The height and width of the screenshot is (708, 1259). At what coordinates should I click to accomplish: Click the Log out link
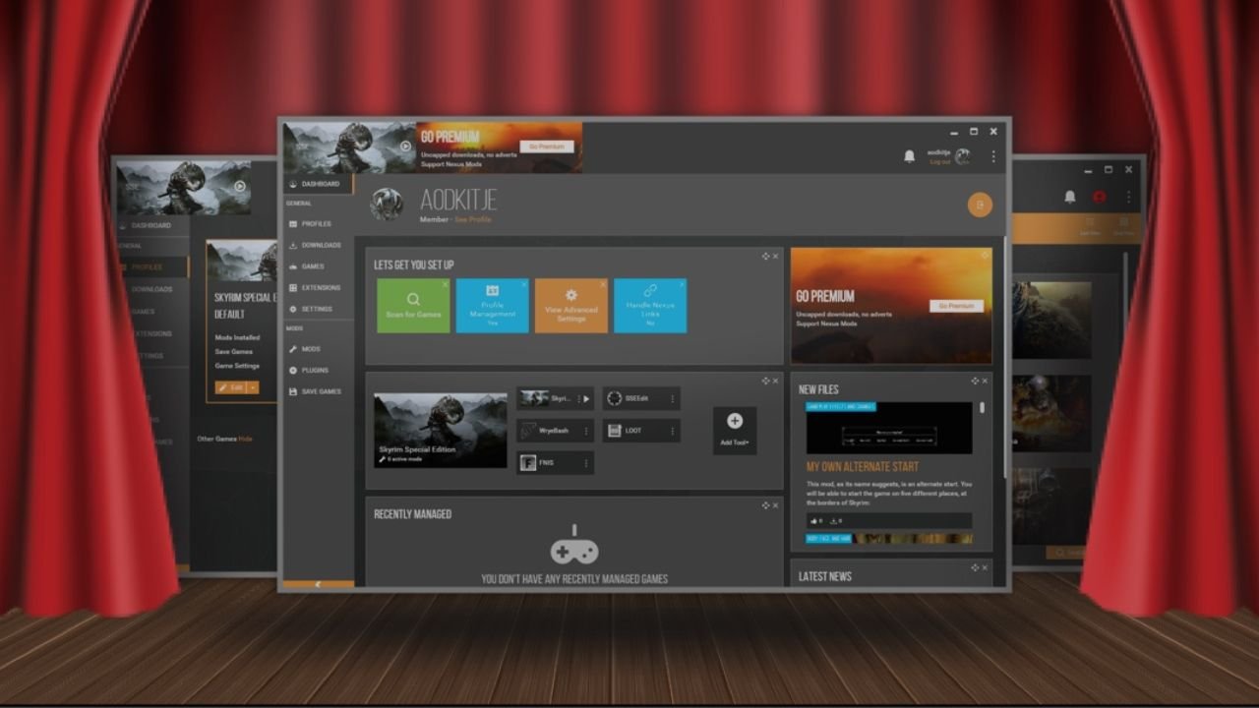[939, 161]
